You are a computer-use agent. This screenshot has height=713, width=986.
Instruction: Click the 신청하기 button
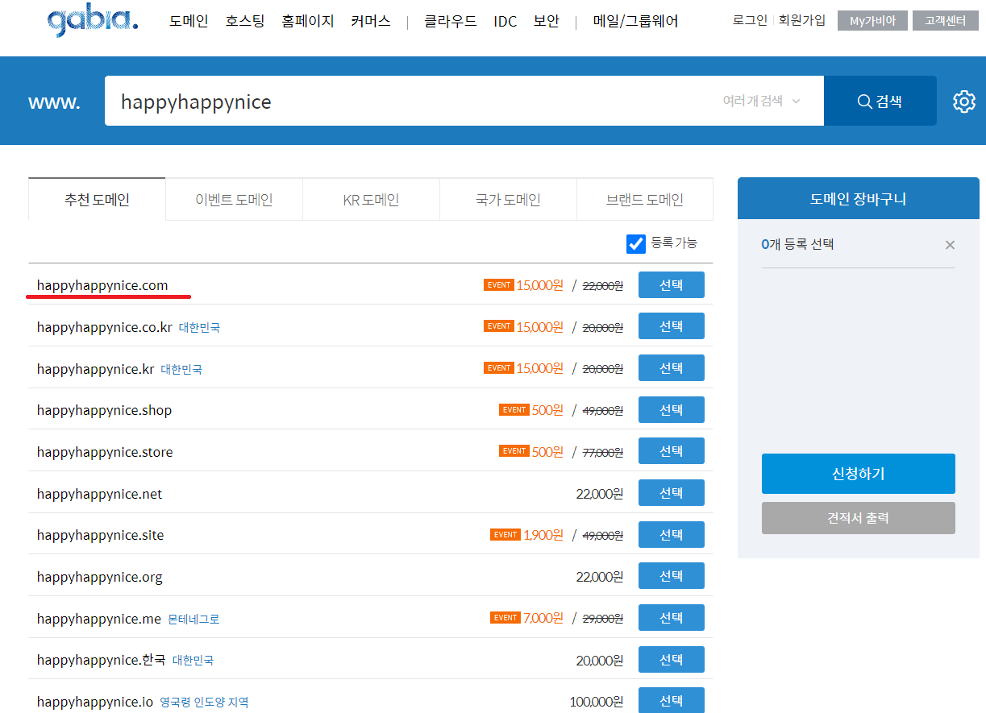coord(858,474)
